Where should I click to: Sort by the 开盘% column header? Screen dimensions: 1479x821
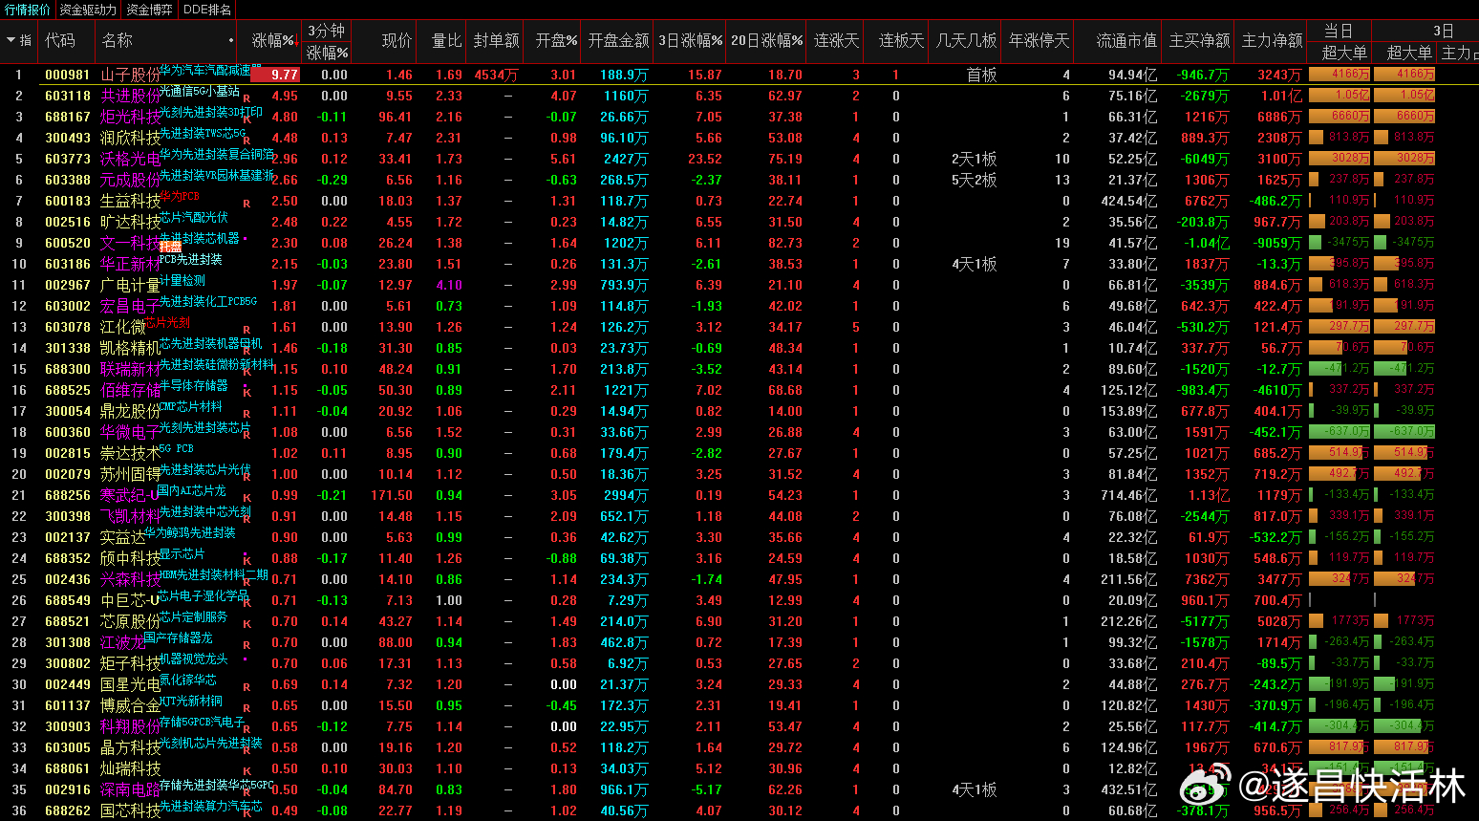pos(556,40)
